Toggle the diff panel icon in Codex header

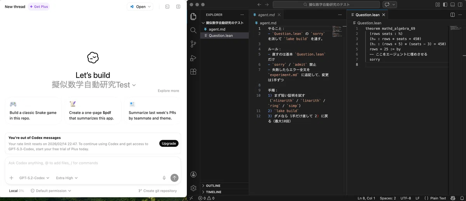[x=178, y=7]
